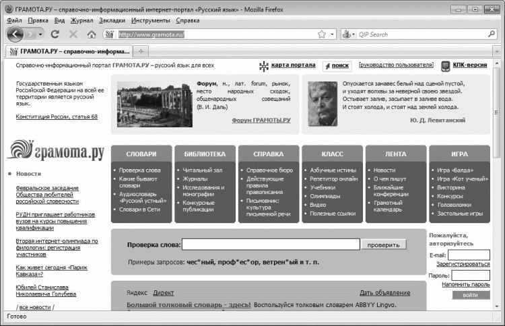Open the Инструменты menu
This screenshot has width=505, height=326.
(x=150, y=20)
